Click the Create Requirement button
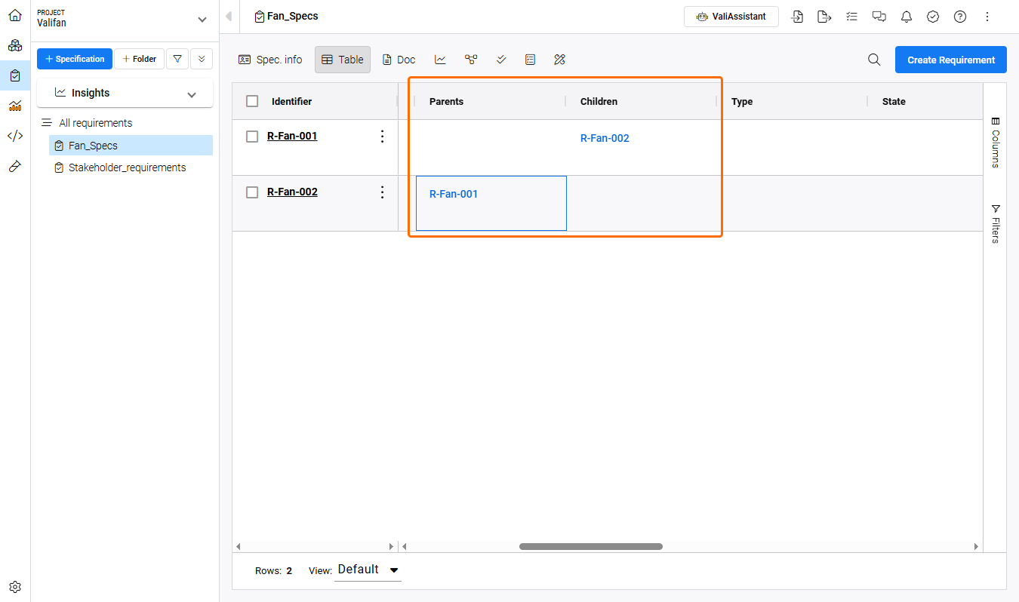The width and height of the screenshot is (1019, 602). coord(950,60)
